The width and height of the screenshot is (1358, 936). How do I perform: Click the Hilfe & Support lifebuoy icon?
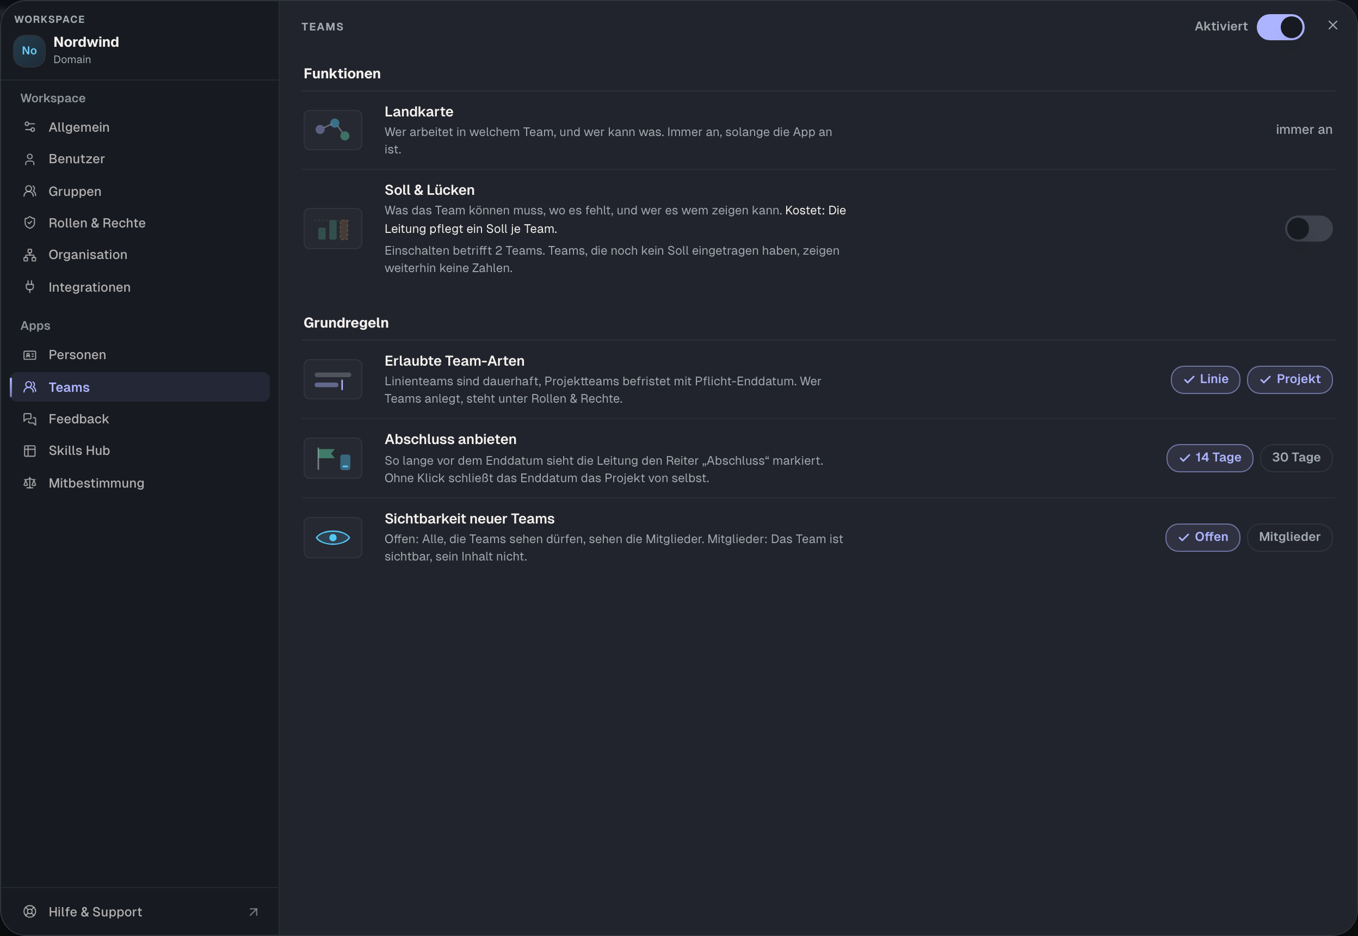(30, 912)
